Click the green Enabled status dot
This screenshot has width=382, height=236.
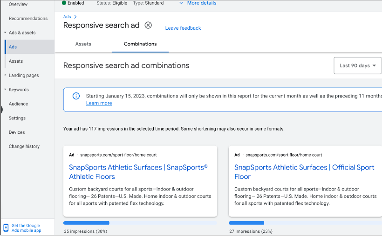64,3
